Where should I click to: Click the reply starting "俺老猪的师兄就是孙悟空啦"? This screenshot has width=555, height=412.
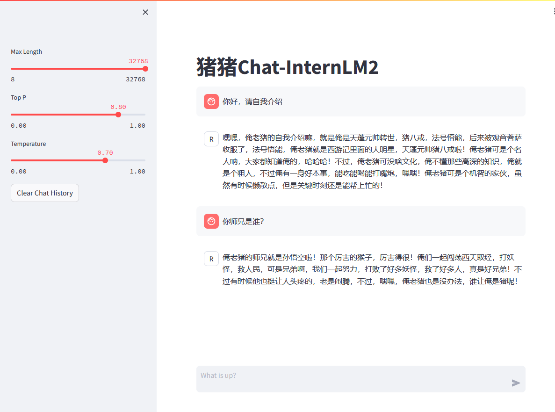[372, 269]
